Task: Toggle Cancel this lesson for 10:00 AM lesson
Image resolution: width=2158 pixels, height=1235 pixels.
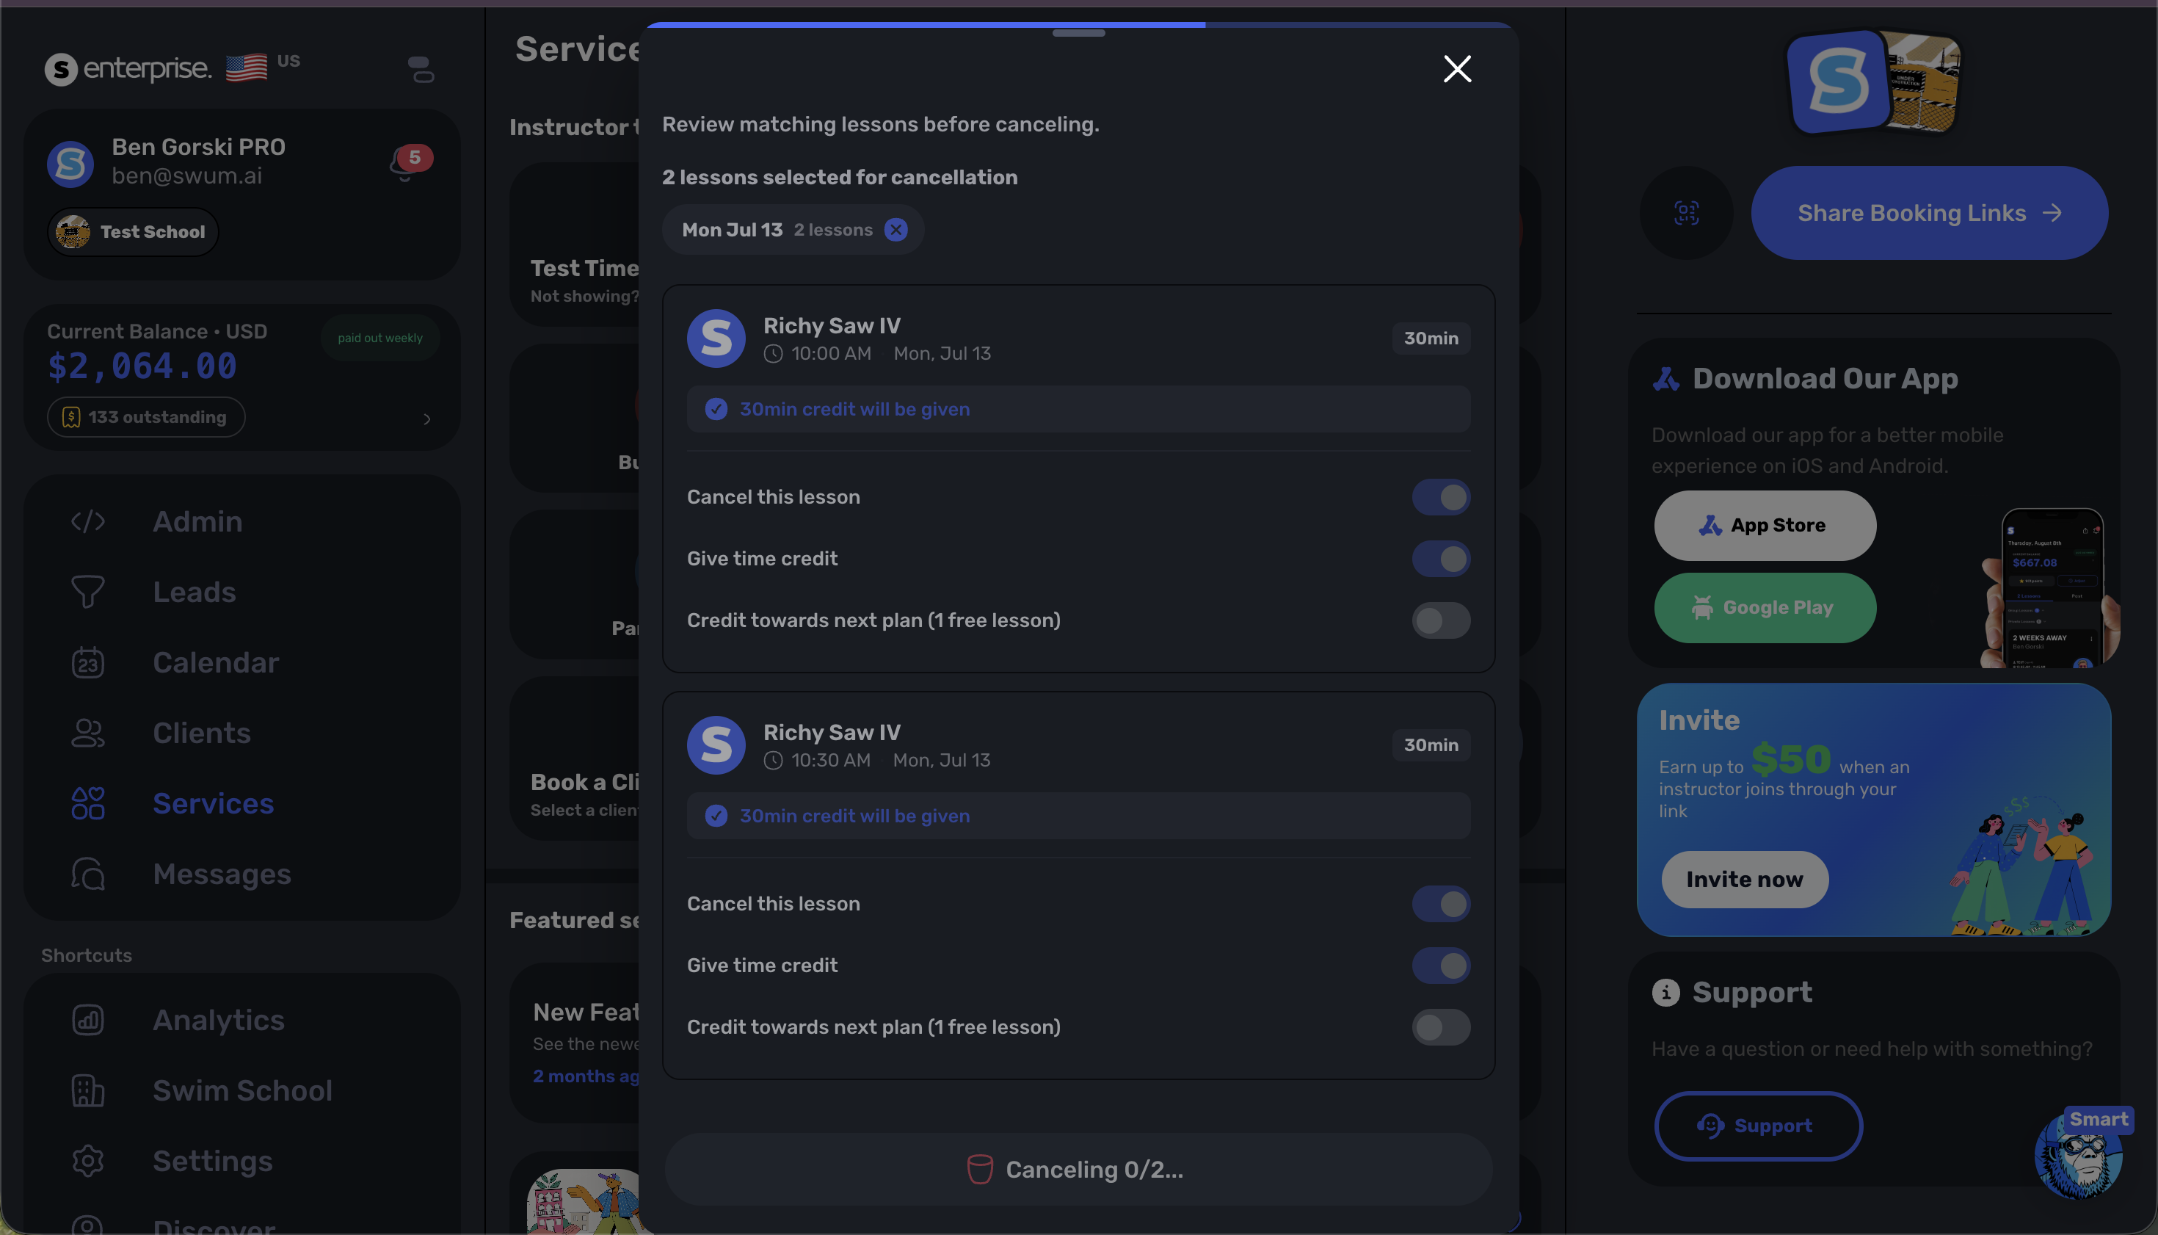Action: pos(1441,497)
